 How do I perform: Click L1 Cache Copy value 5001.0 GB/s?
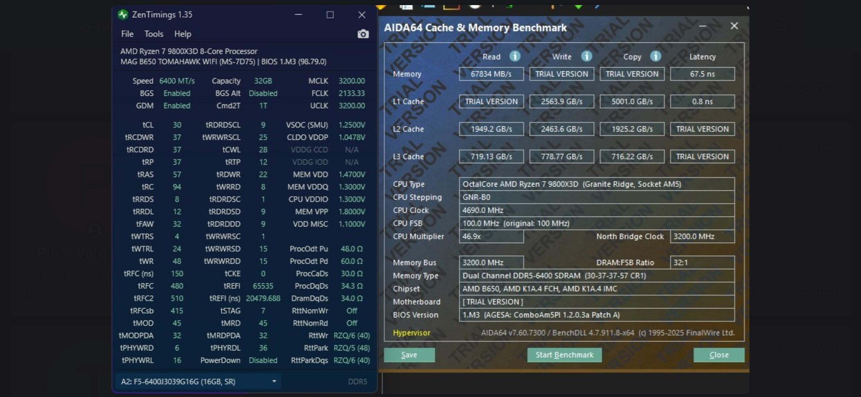[x=632, y=101]
